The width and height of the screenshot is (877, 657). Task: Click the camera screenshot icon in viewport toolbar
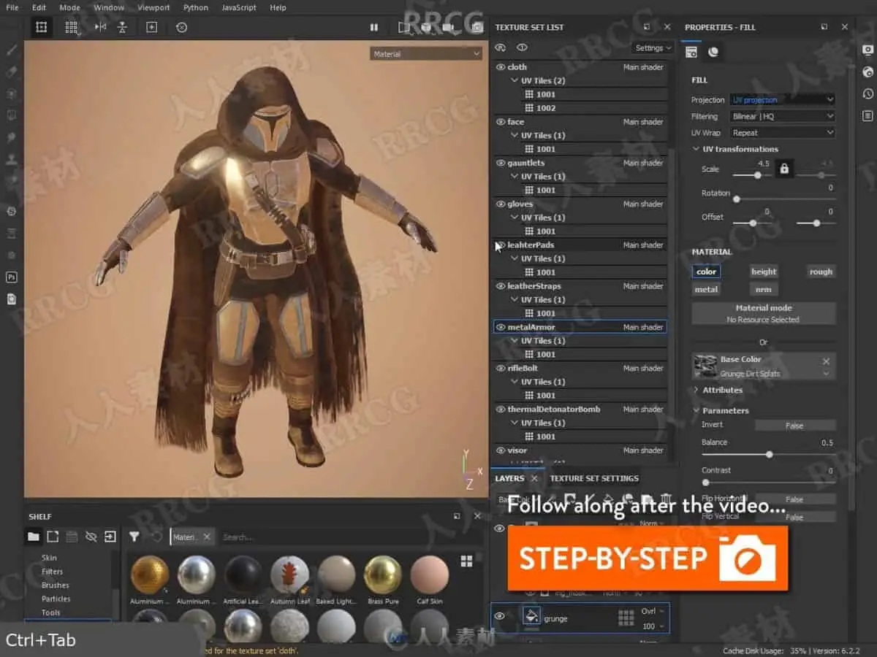477,27
